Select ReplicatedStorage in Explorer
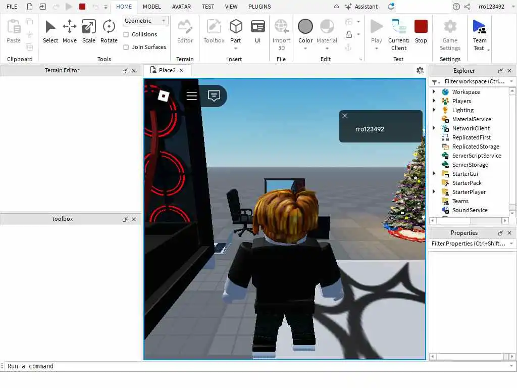 pyautogui.click(x=476, y=147)
